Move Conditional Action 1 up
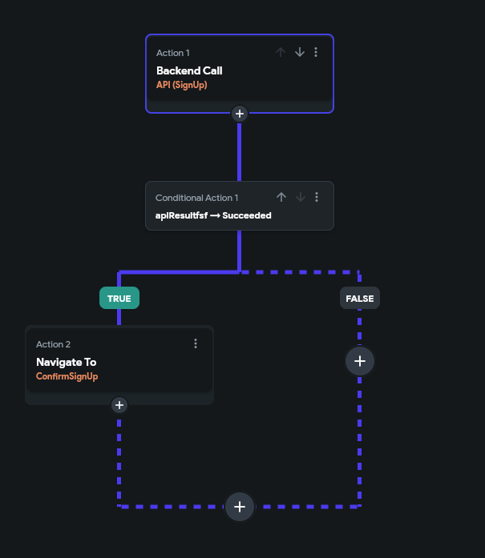The width and height of the screenshot is (485, 558). pos(281,197)
